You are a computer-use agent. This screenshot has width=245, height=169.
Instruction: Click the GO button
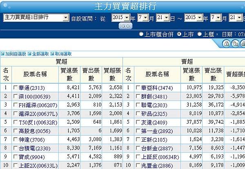125,26
